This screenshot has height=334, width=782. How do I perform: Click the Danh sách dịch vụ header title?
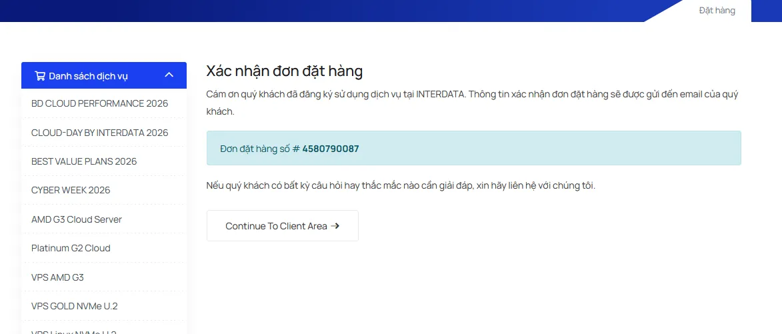(x=88, y=76)
